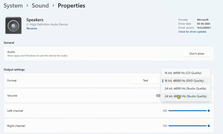Click the Speakers device name heading
Image resolution: width=223 pixels, height=134 pixels.
point(35,20)
